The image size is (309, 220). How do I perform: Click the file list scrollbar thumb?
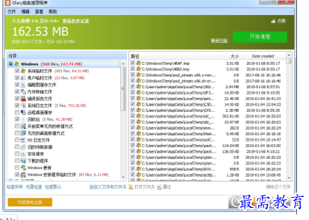[289, 61]
